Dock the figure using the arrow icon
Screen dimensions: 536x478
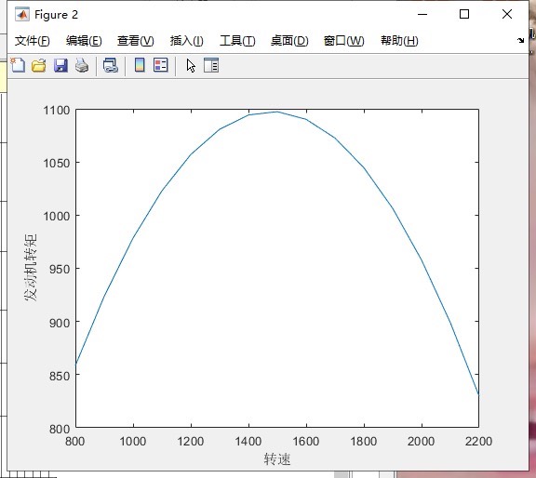click(x=520, y=40)
